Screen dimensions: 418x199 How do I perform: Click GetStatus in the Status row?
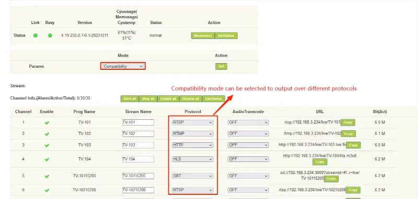point(226,35)
